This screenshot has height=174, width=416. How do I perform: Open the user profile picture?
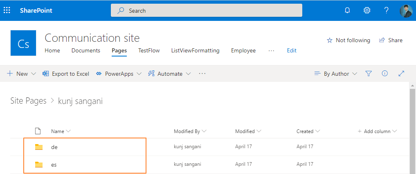tap(406, 11)
